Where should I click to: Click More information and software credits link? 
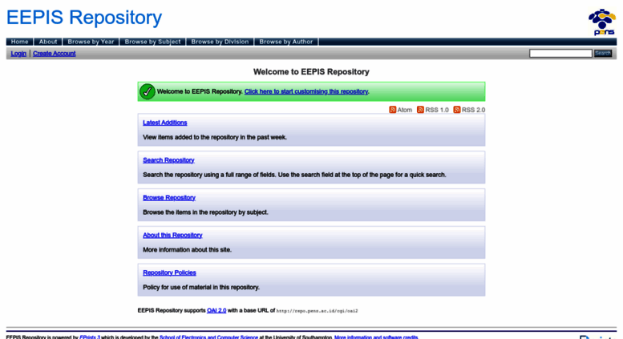coord(376,337)
